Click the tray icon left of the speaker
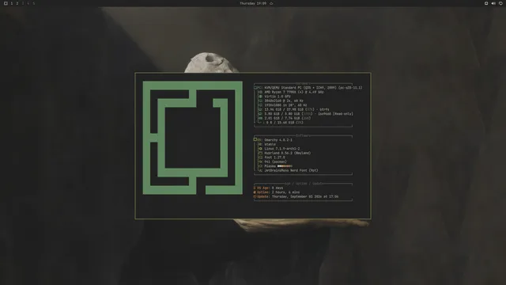 point(486,3)
